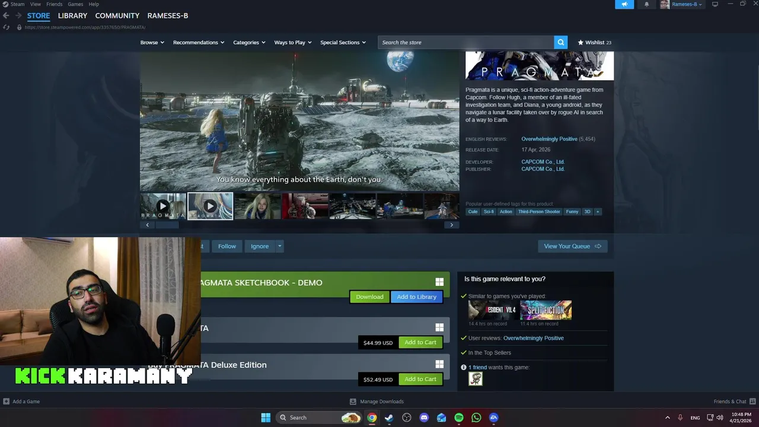Open the Games menu
The width and height of the screenshot is (759, 427).
[75, 4]
